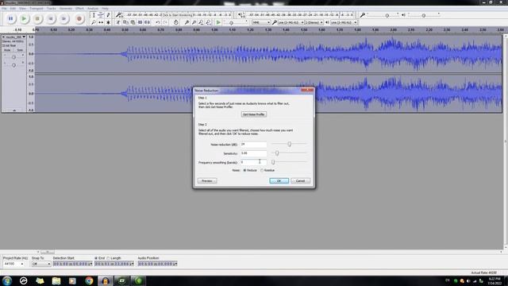
Task: Click the Silence audio icon
Action: [x=148, y=22]
